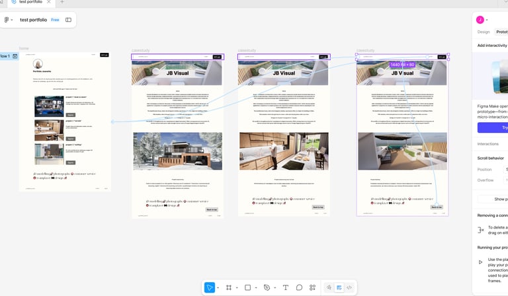The width and height of the screenshot is (508, 296).
Task: Switch to the Design tab
Action: (484, 32)
